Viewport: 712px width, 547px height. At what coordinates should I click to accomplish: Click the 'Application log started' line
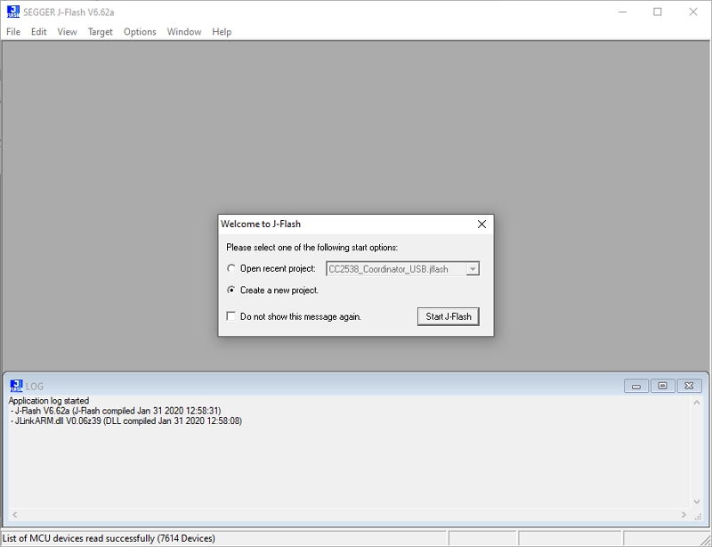click(x=49, y=401)
